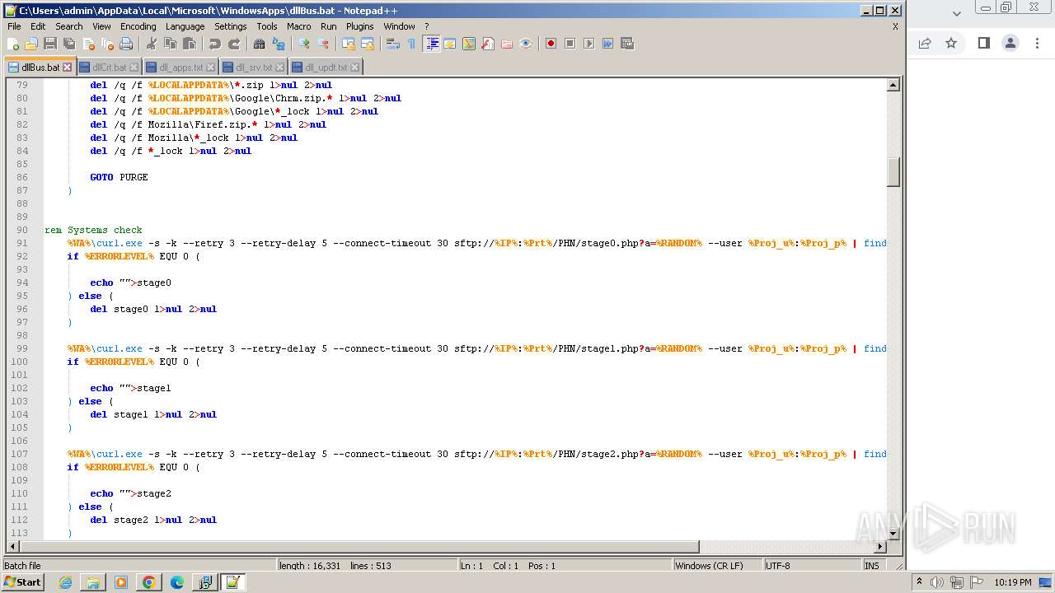This screenshot has height=593, width=1055.
Task: Toggle the Document Map panel icon
Action: (x=469, y=44)
